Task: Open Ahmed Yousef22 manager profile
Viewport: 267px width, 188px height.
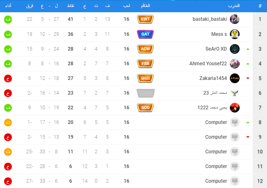Action: tap(208, 64)
